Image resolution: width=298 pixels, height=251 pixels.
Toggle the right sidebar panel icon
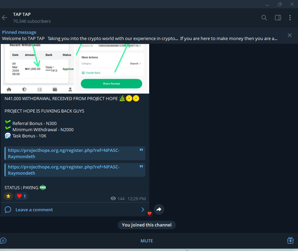click(x=278, y=18)
